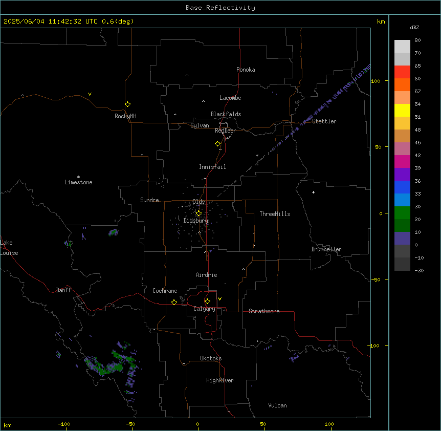Screen dimensions: 441x431
Task: Click the yellow diamond marker south of RedDeer
Action: pos(217,144)
